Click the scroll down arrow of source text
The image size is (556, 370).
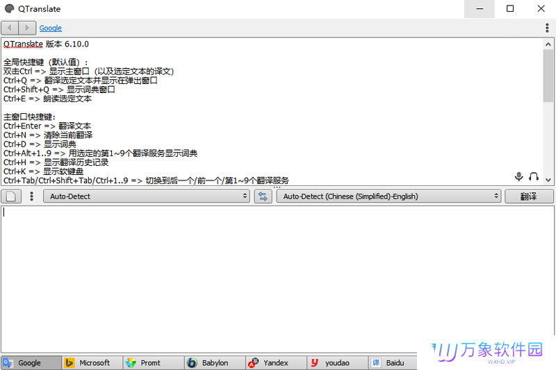pyautogui.click(x=548, y=180)
